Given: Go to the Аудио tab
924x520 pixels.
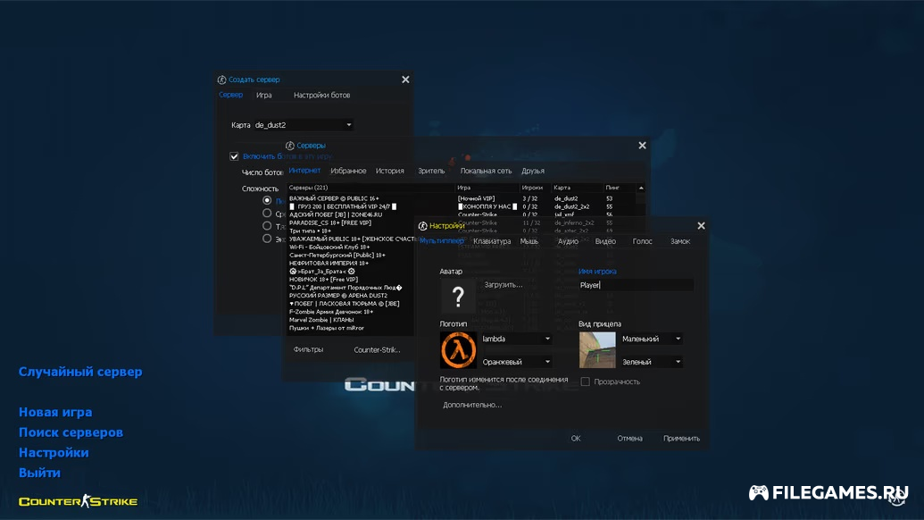Looking at the screenshot, I should point(568,241).
